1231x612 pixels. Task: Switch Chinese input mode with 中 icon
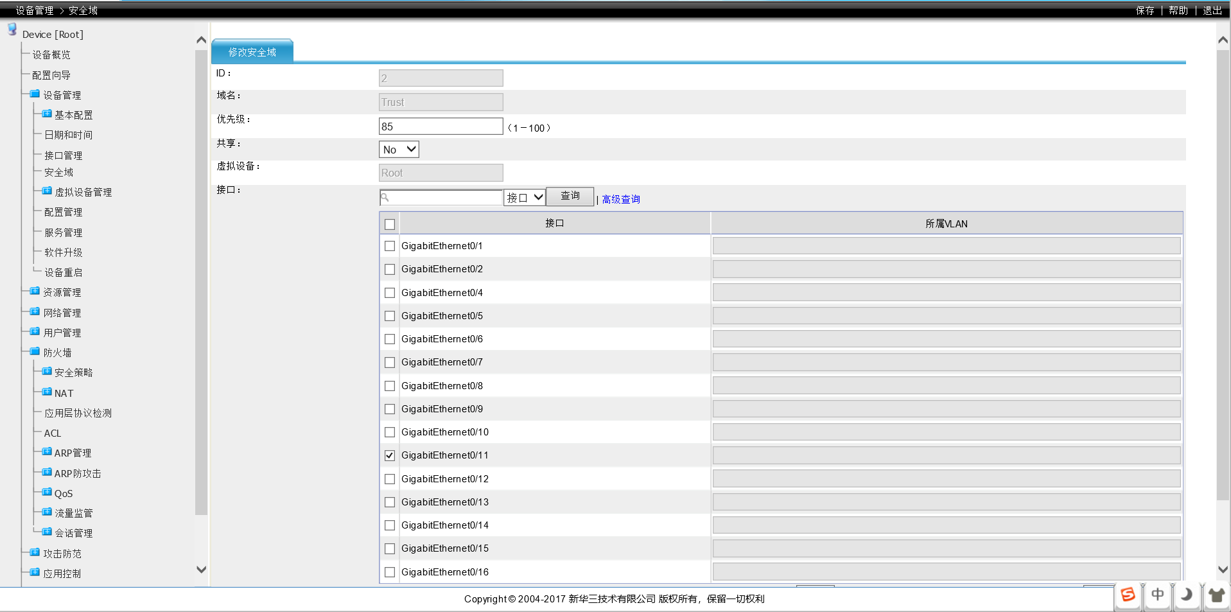tap(1157, 595)
